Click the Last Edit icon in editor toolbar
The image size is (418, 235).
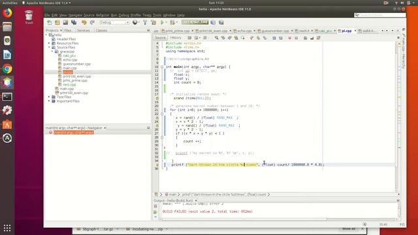(189, 38)
